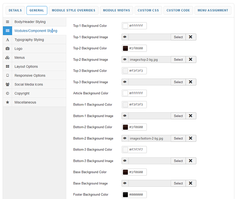Click the Copyright symbol icon
Screen dimensions: 237x199
tap(7, 94)
